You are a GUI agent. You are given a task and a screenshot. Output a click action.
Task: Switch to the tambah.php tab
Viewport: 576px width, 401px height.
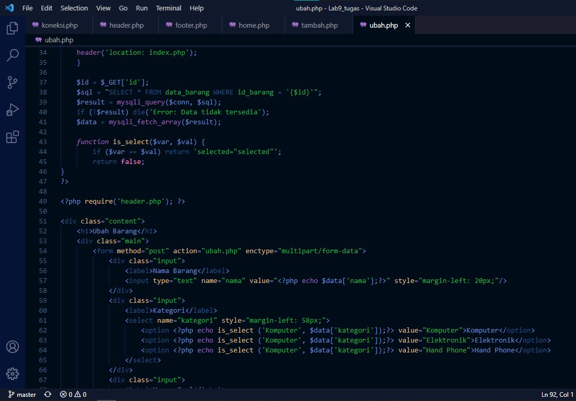pos(319,26)
